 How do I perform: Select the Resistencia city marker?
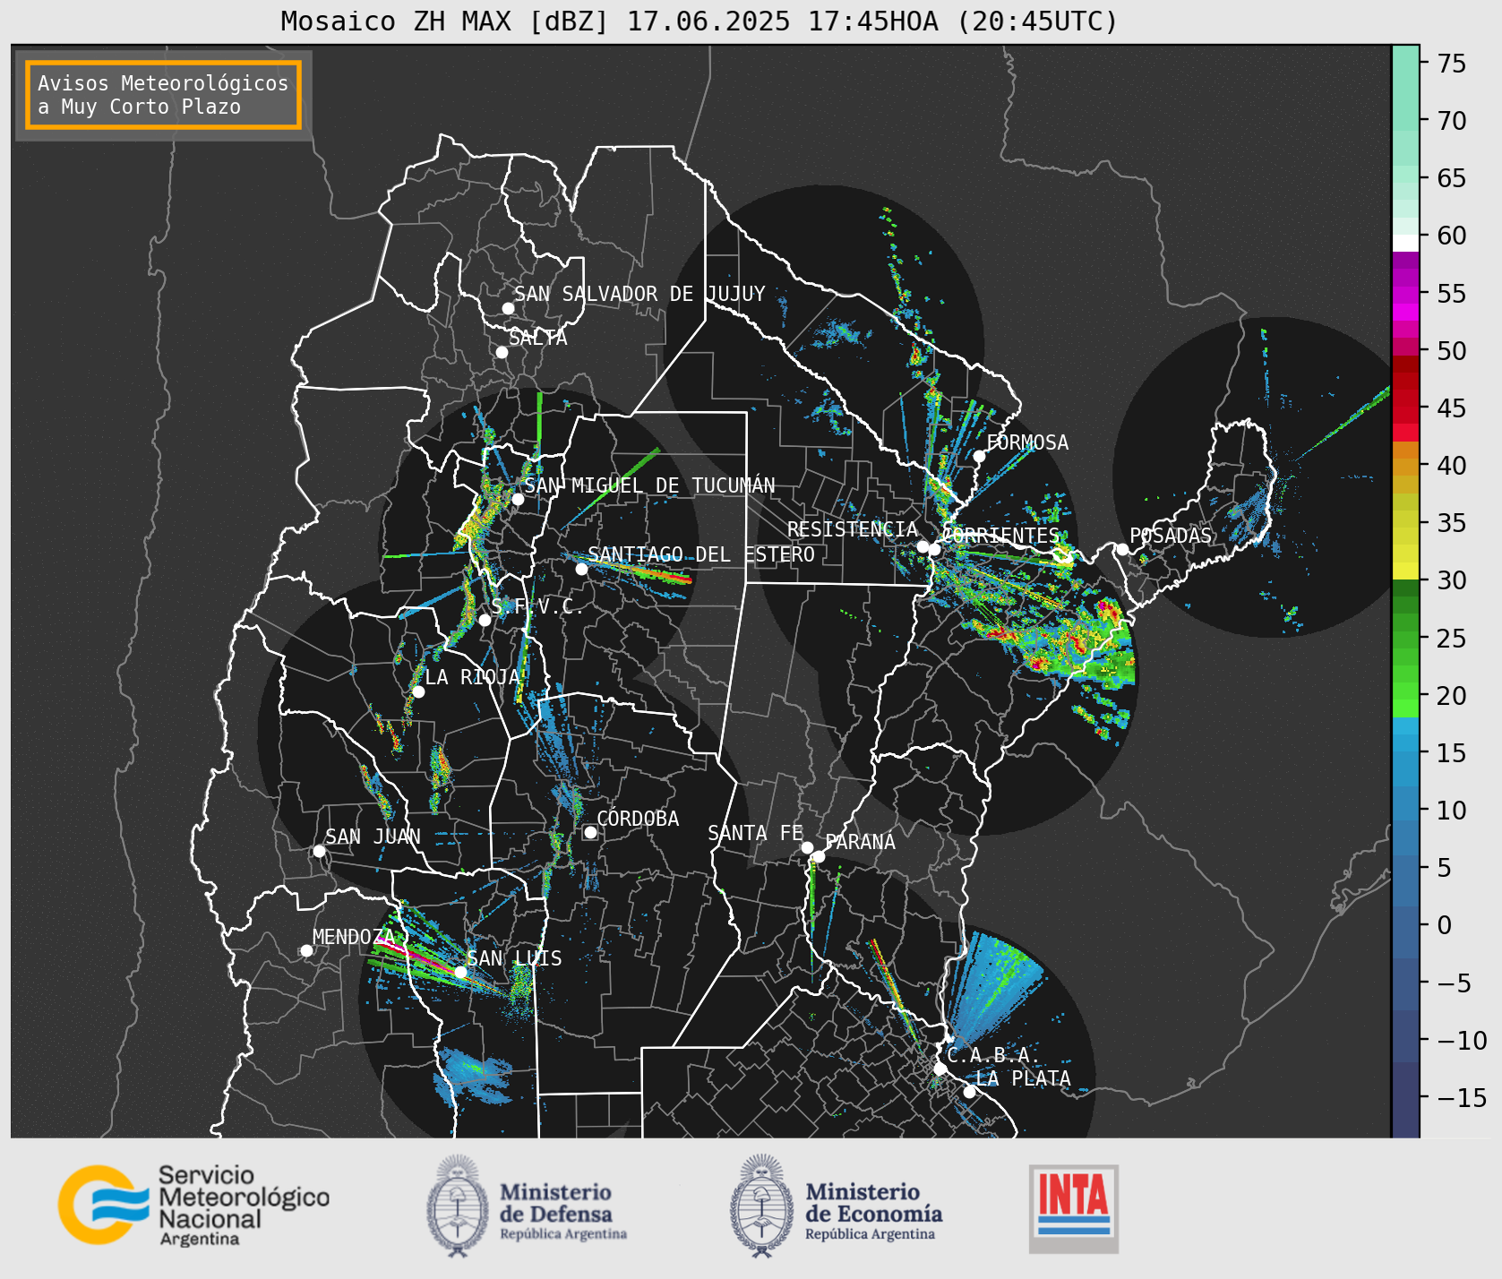tap(923, 546)
